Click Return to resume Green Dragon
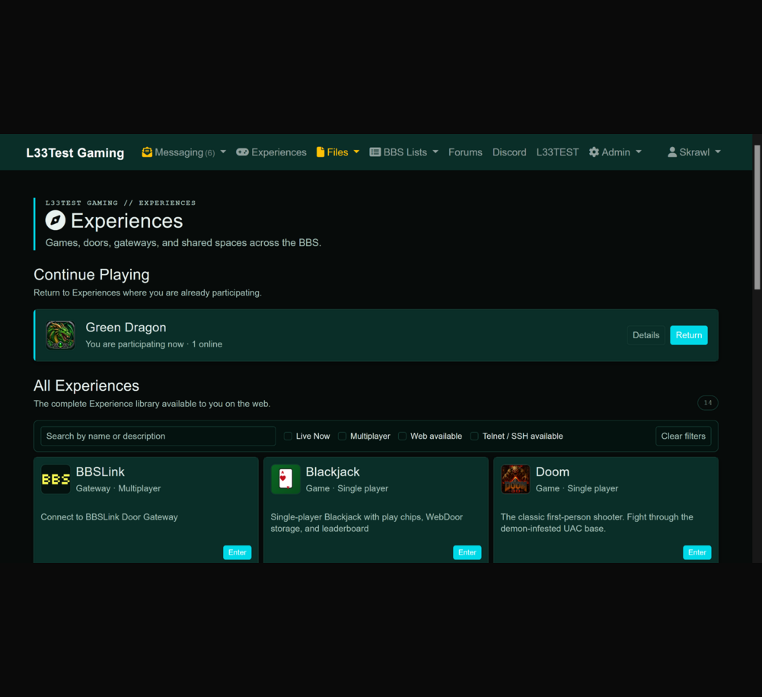This screenshot has height=697, width=762. 689,335
